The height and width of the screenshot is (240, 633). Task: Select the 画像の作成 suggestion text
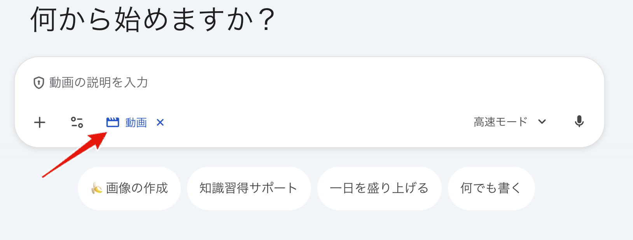click(x=137, y=188)
